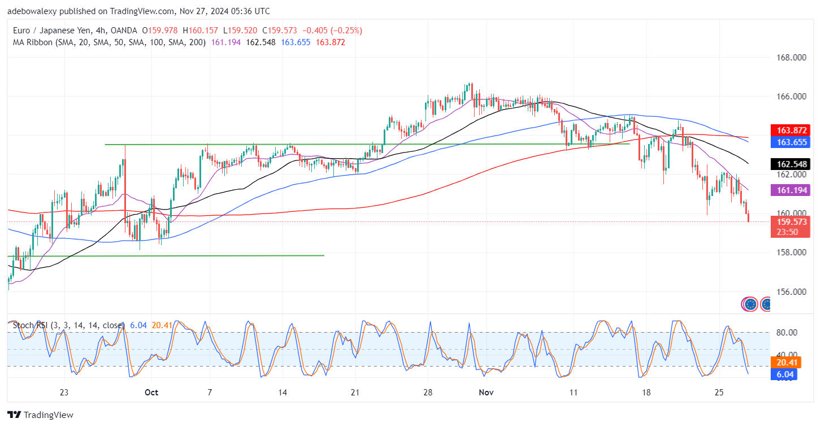Open the leftmost EU economic event icon
The image size is (821, 427).
point(750,304)
